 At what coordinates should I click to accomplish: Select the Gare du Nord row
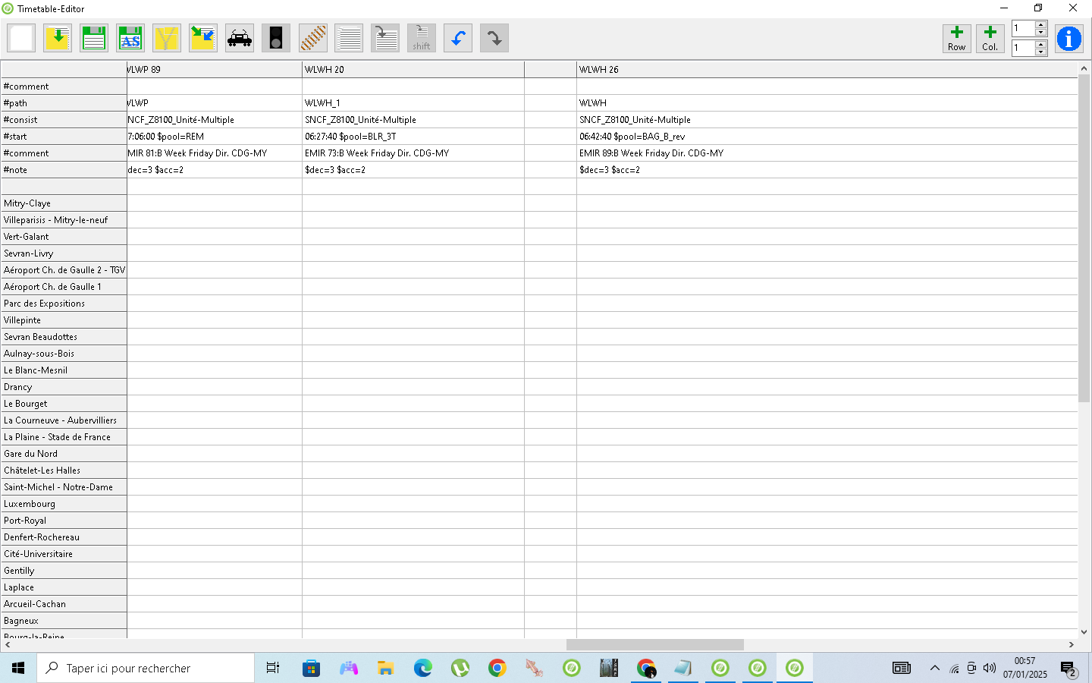point(64,453)
